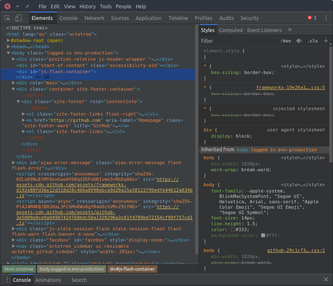The height and width of the screenshot is (286, 333).
Task: Open the View menu
Action: pos(70,6)
